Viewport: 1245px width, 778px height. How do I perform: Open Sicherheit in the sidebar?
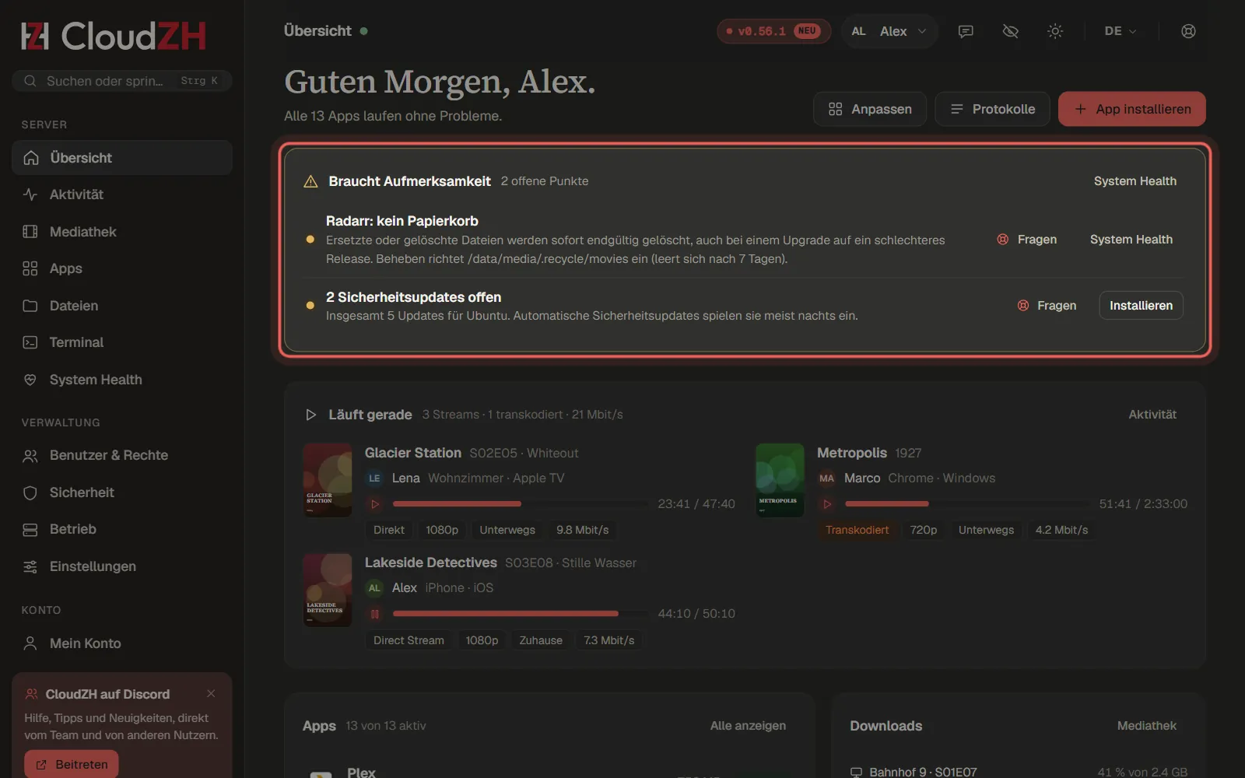coord(122,492)
